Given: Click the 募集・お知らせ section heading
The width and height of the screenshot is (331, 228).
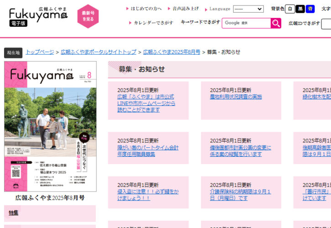Looking at the screenshot, I should pos(142,69).
